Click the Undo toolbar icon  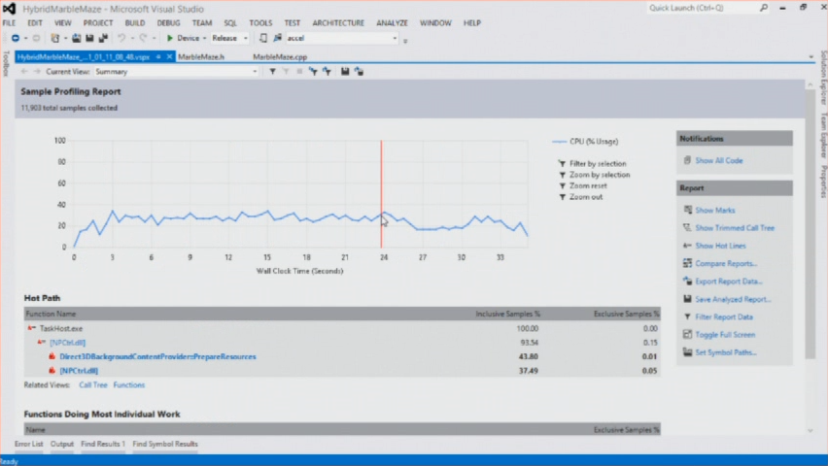click(121, 38)
